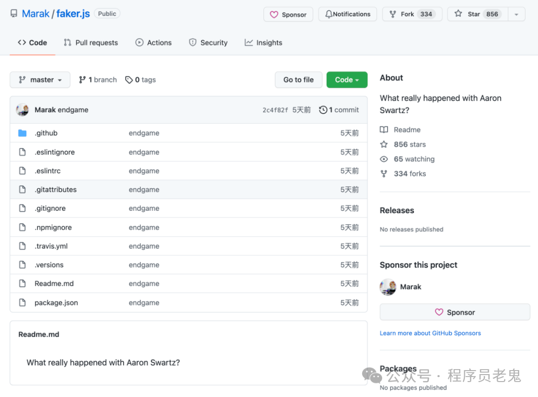Open the master branch dropdown
This screenshot has height=397, width=538.
pos(40,80)
